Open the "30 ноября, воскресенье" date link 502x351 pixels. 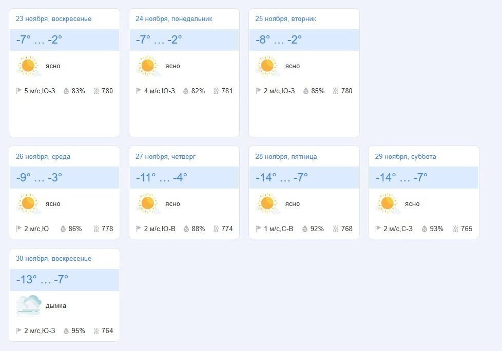pos(53,259)
